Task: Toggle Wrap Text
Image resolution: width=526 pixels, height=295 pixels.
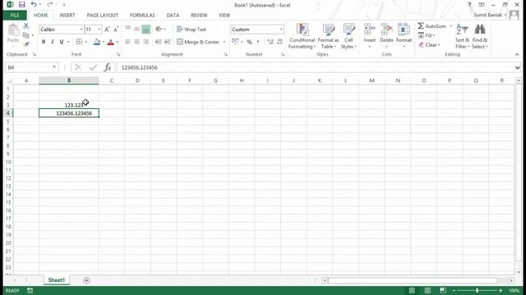Action: (191, 29)
